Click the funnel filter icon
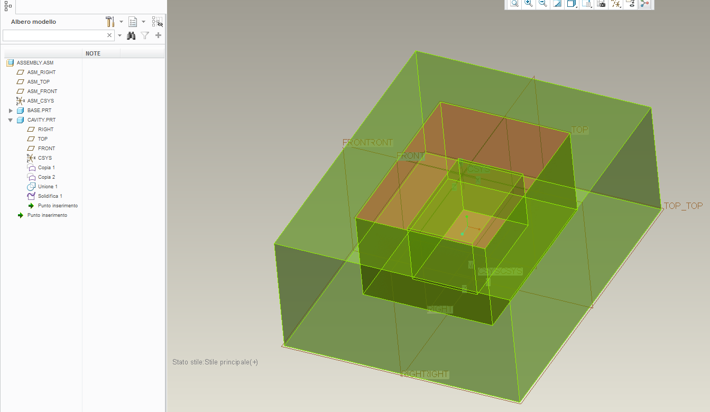The width and height of the screenshot is (710, 412). (145, 35)
